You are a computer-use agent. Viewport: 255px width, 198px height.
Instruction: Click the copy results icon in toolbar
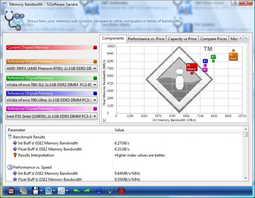(23, 190)
